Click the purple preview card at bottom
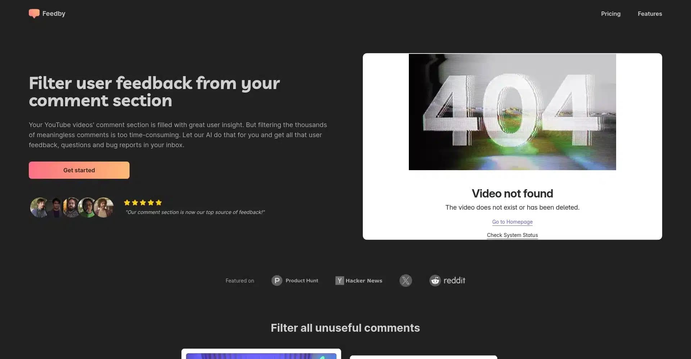 261,355
